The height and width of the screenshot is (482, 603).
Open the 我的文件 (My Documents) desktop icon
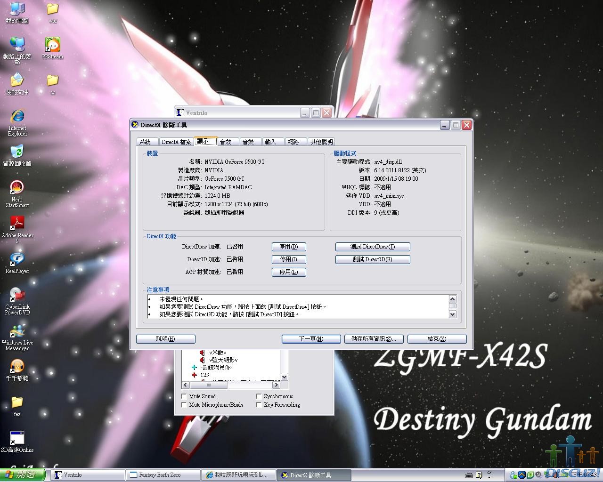tap(17, 84)
